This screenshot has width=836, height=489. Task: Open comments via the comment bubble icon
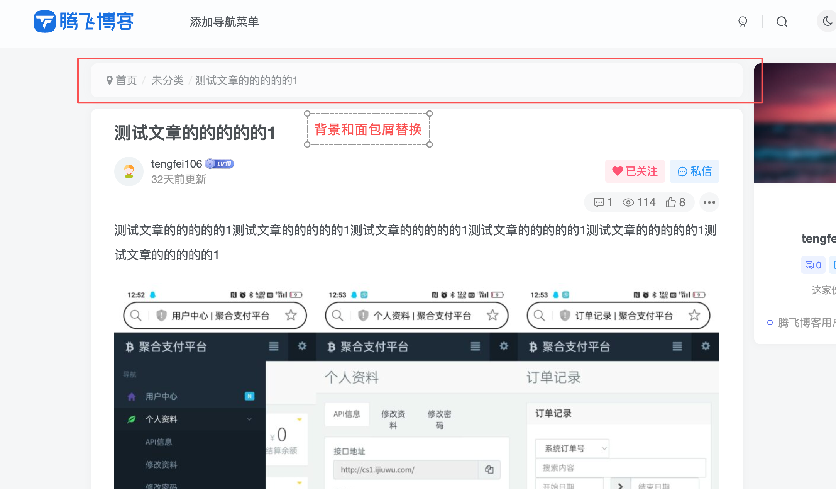coord(599,202)
